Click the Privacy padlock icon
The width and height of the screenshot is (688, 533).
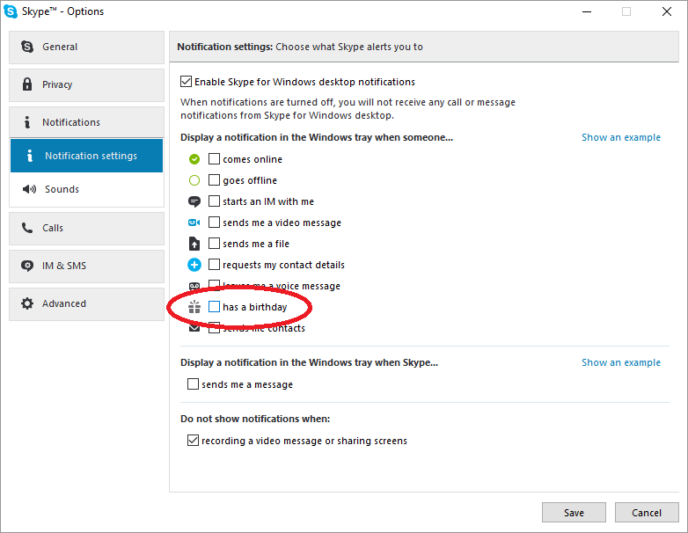click(x=27, y=84)
